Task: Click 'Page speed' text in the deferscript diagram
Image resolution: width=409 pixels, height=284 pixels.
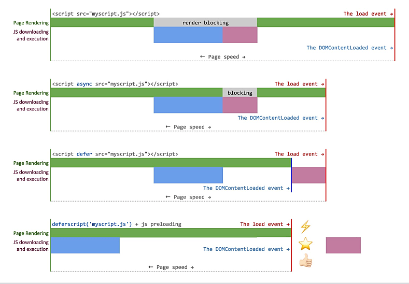Action: pyautogui.click(x=172, y=267)
